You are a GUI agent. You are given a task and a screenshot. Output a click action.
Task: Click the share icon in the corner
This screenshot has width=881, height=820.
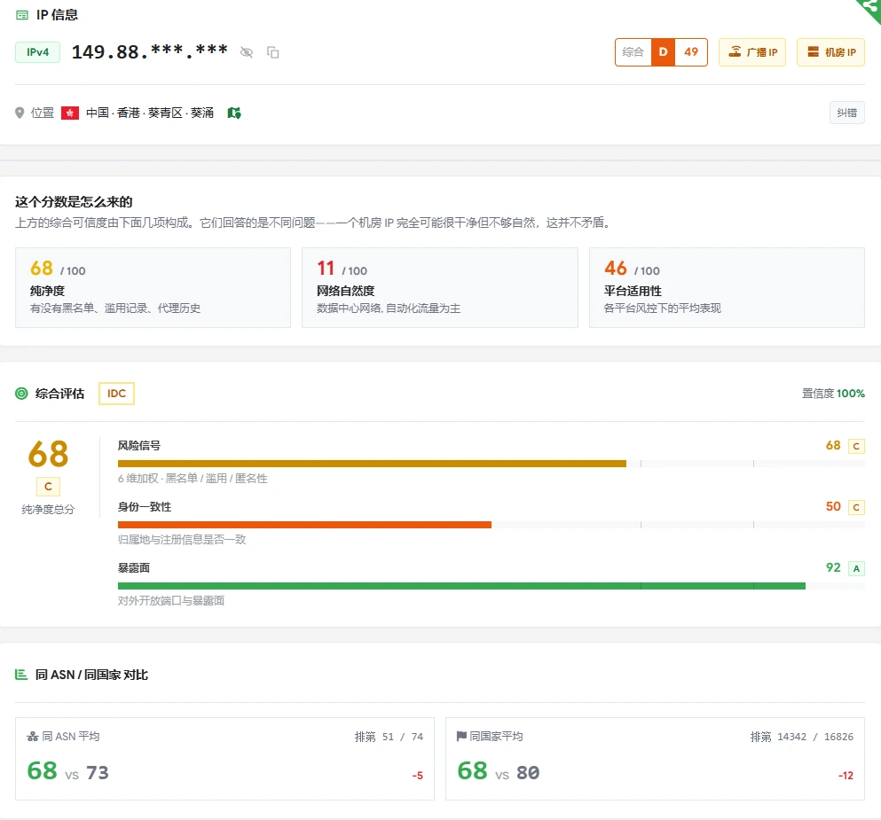(x=871, y=7)
